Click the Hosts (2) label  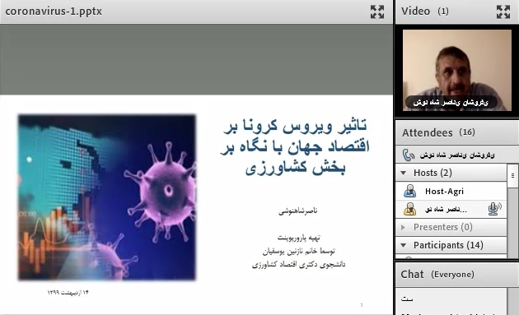(x=432, y=173)
